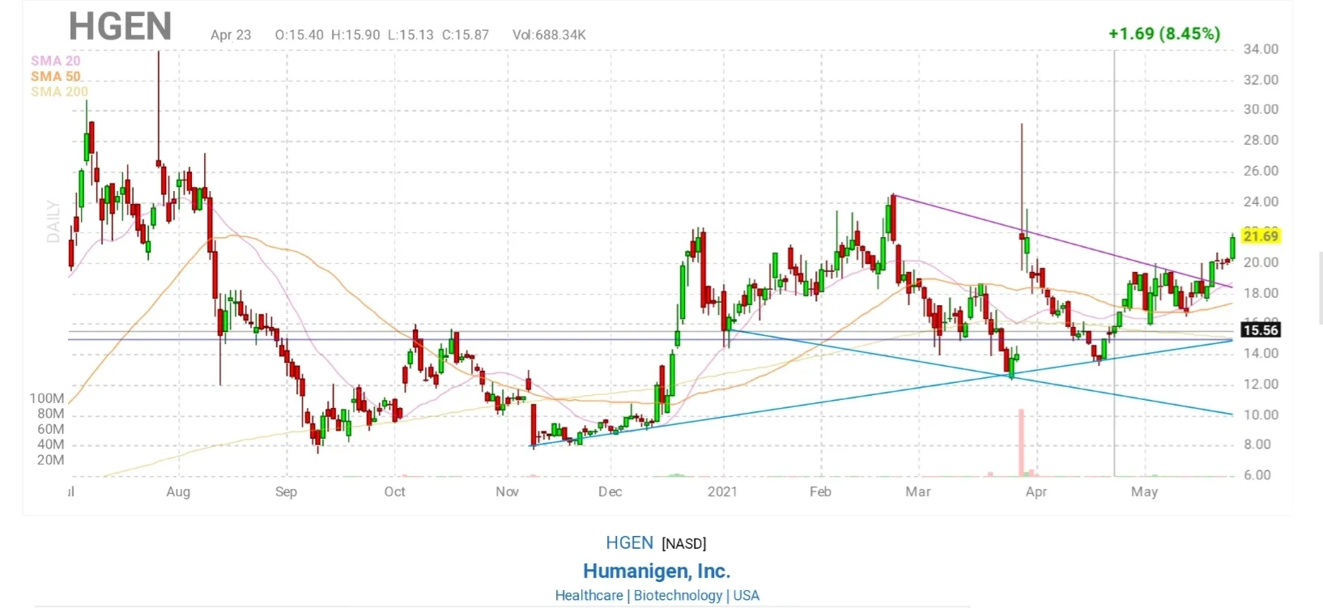Click the vertical DAILY timeframe label

coord(53,221)
